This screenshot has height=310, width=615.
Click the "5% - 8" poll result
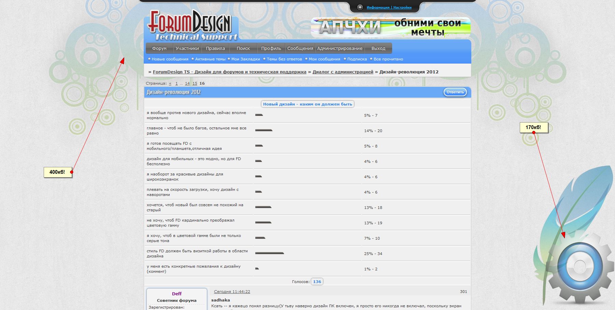click(x=371, y=146)
